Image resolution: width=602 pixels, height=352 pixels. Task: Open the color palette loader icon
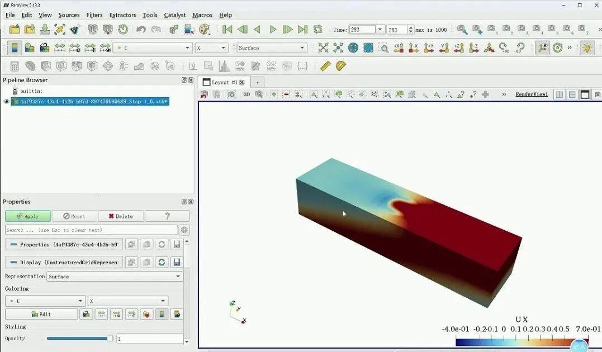click(204, 29)
